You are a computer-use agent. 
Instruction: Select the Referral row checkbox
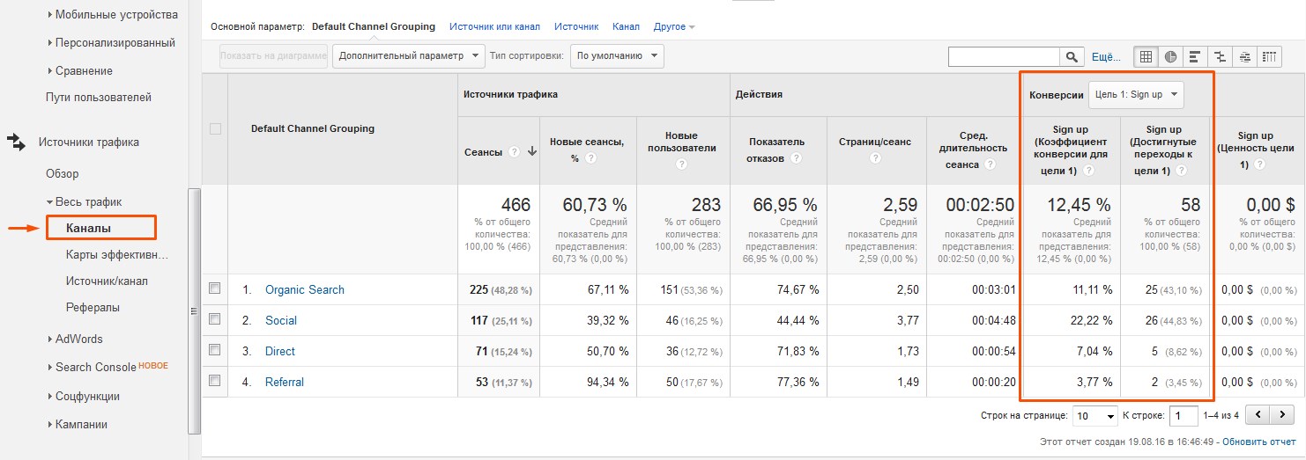(x=215, y=381)
